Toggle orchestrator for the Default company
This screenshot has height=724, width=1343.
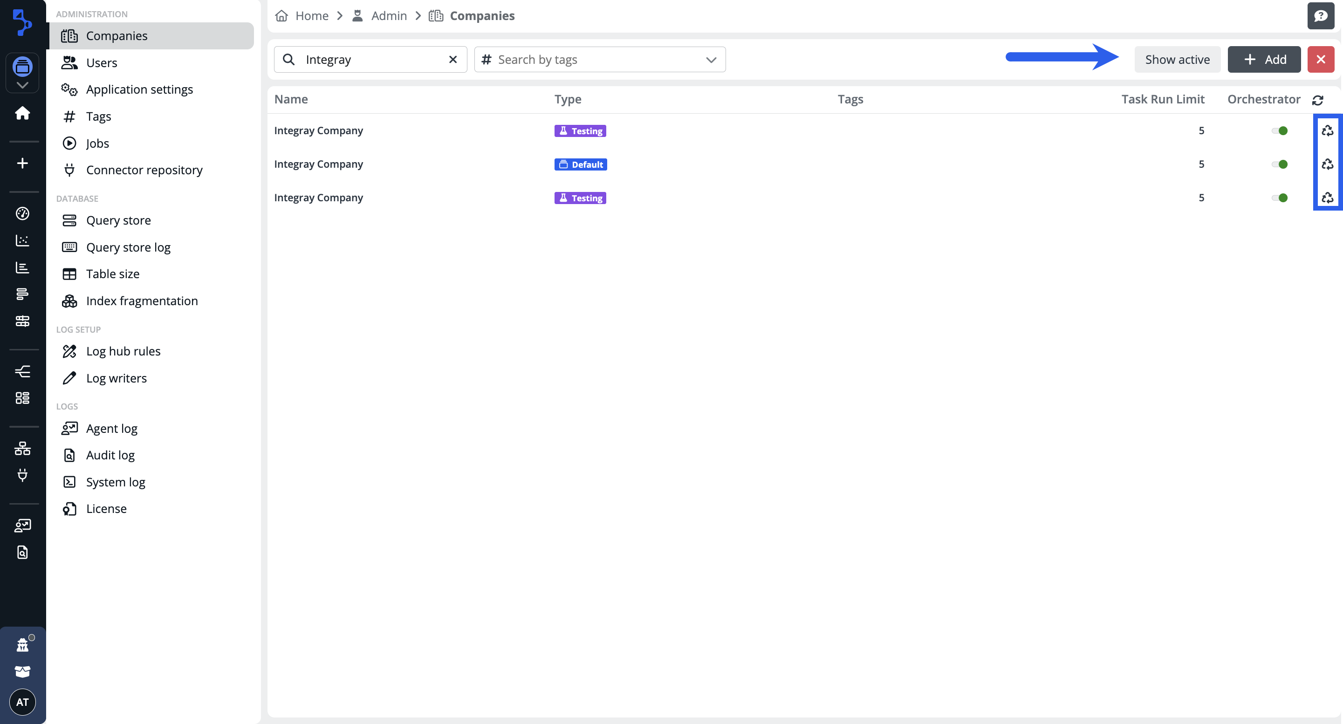pyautogui.click(x=1280, y=164)
